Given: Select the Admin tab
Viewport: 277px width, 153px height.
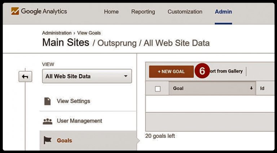Looking at the screenshot, I should (x=224, y=12).
